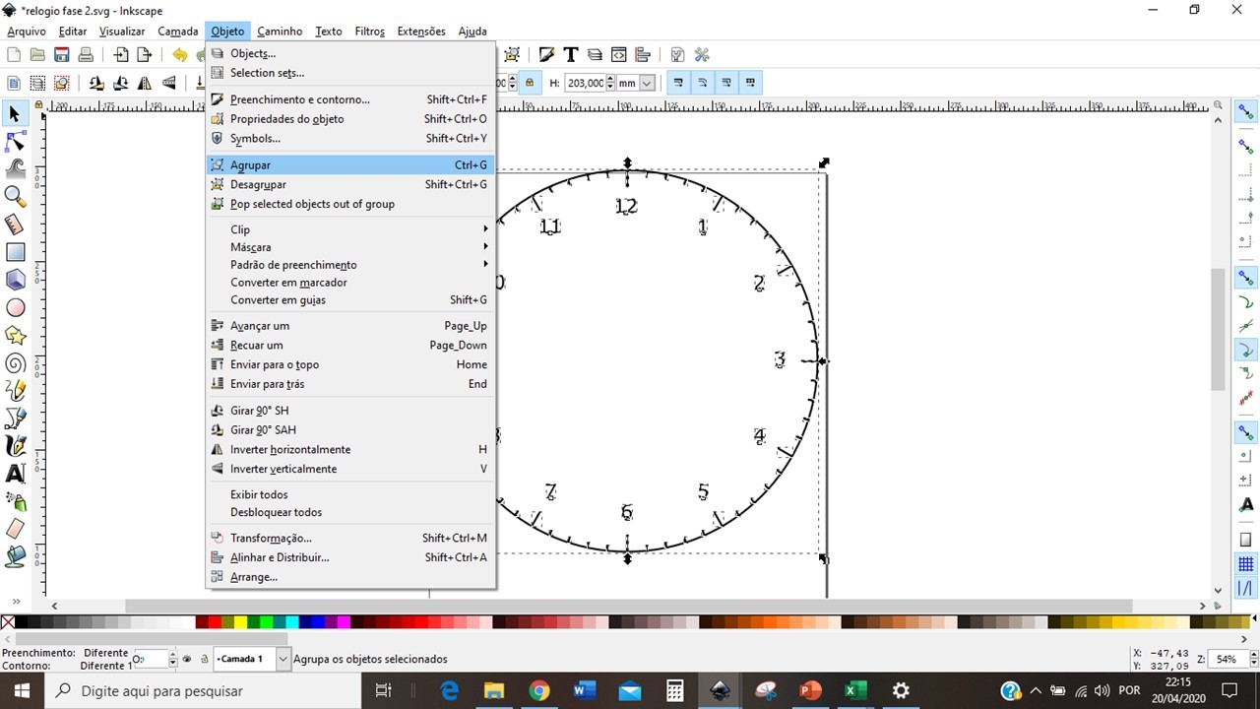The height and width of the screenshot is (709, 1260).
Task: Expand the Padrão de preenchimento submenu
Action: tap(350, 265)
